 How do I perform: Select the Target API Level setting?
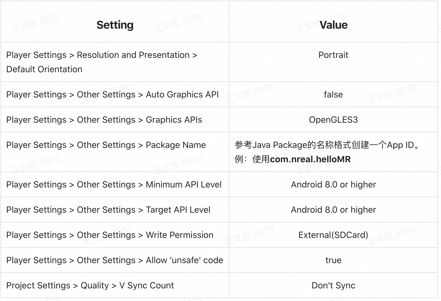108,210
